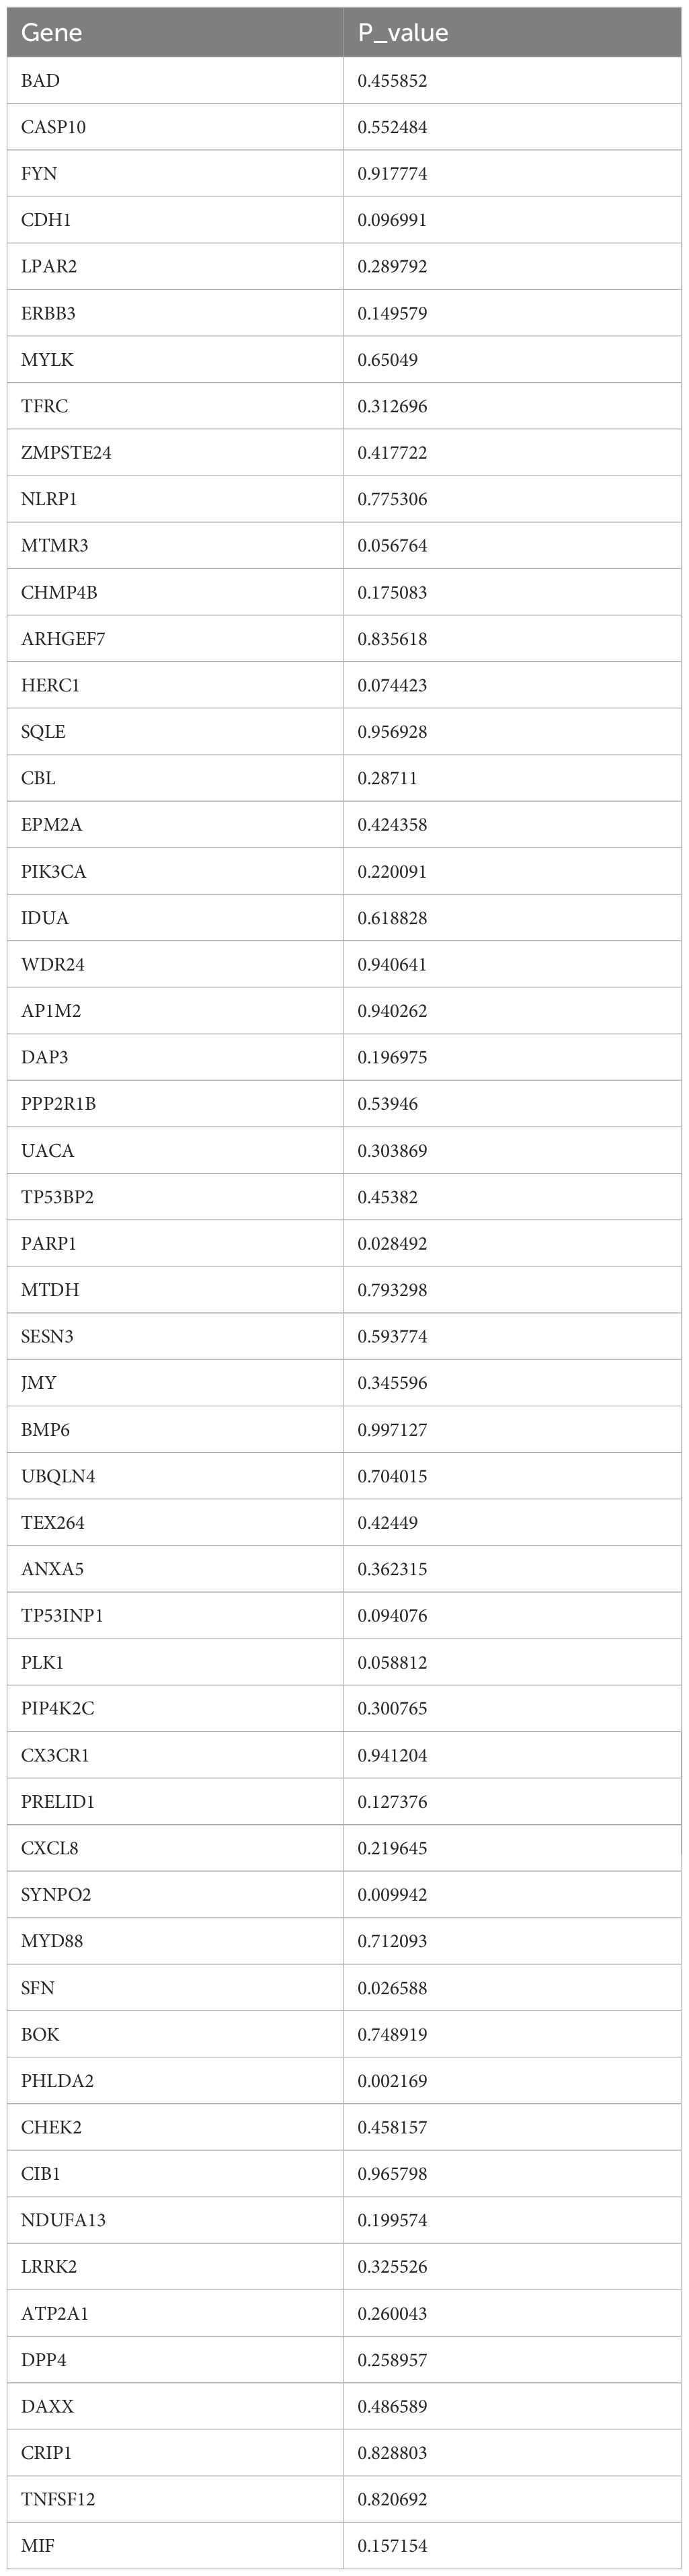Click the P_value column header

click(403, 33)
